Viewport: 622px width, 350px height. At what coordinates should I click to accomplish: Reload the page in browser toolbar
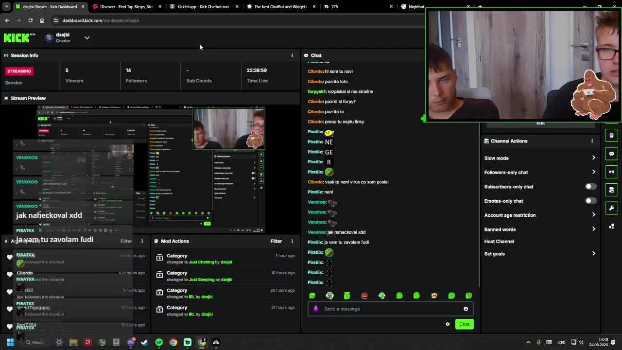point(30,20)
